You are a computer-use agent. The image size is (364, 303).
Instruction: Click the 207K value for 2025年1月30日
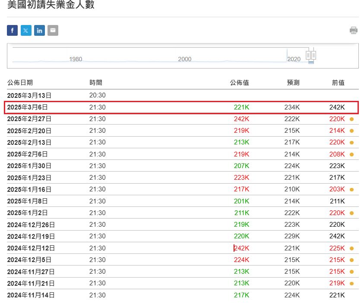tap(242, 166)
